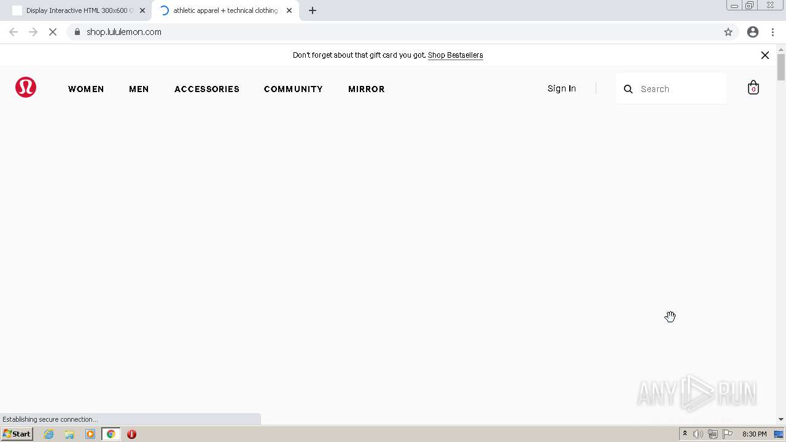Stop loading the page
This screenshot has height=442, width=786.
coord(53,32)
